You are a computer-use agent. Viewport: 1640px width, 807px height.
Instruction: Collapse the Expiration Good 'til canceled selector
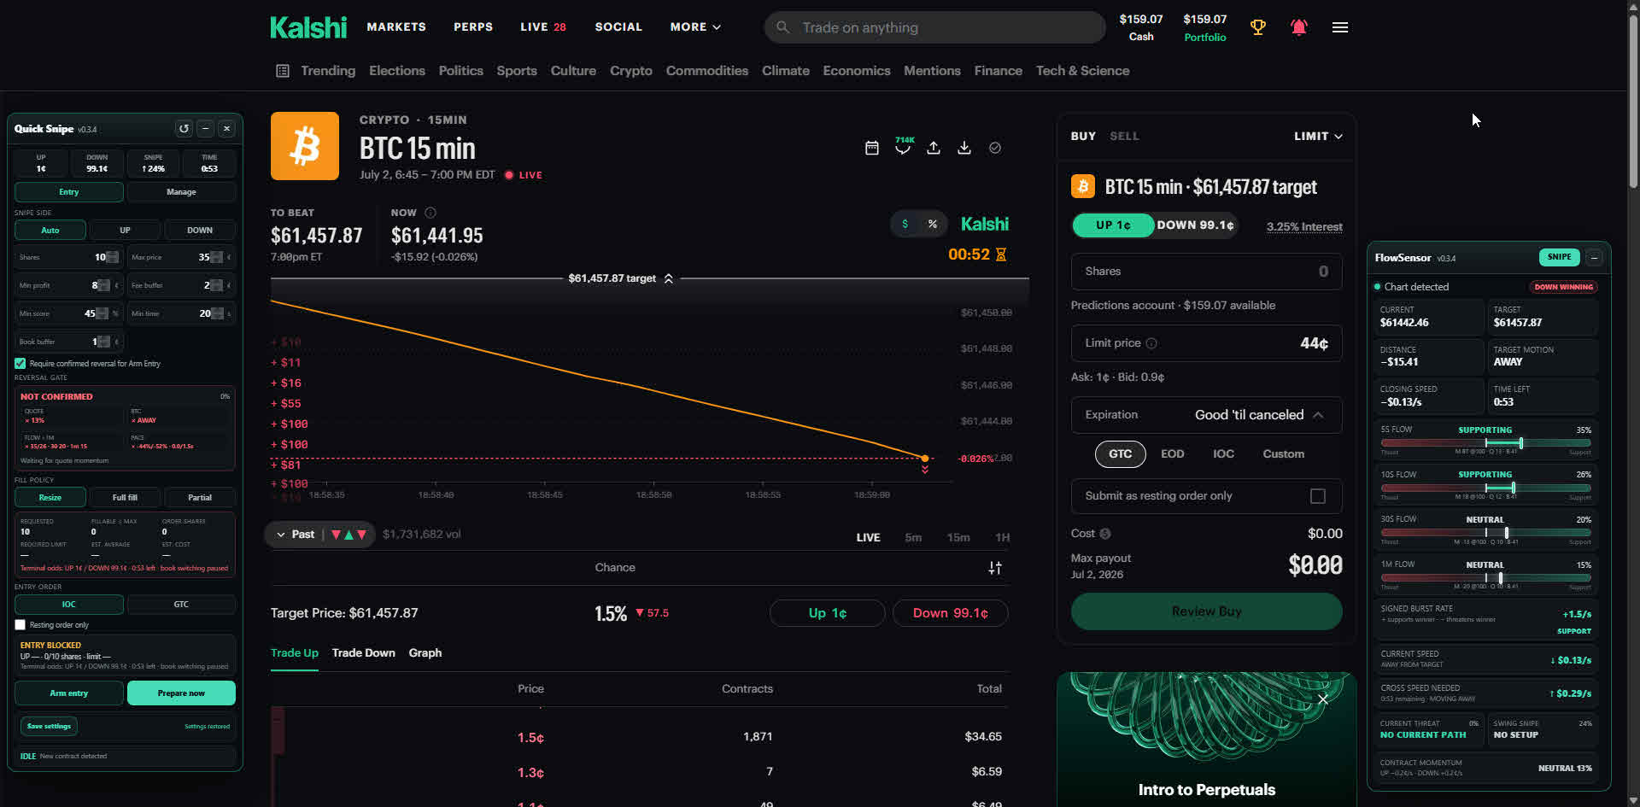[1206, 415]
